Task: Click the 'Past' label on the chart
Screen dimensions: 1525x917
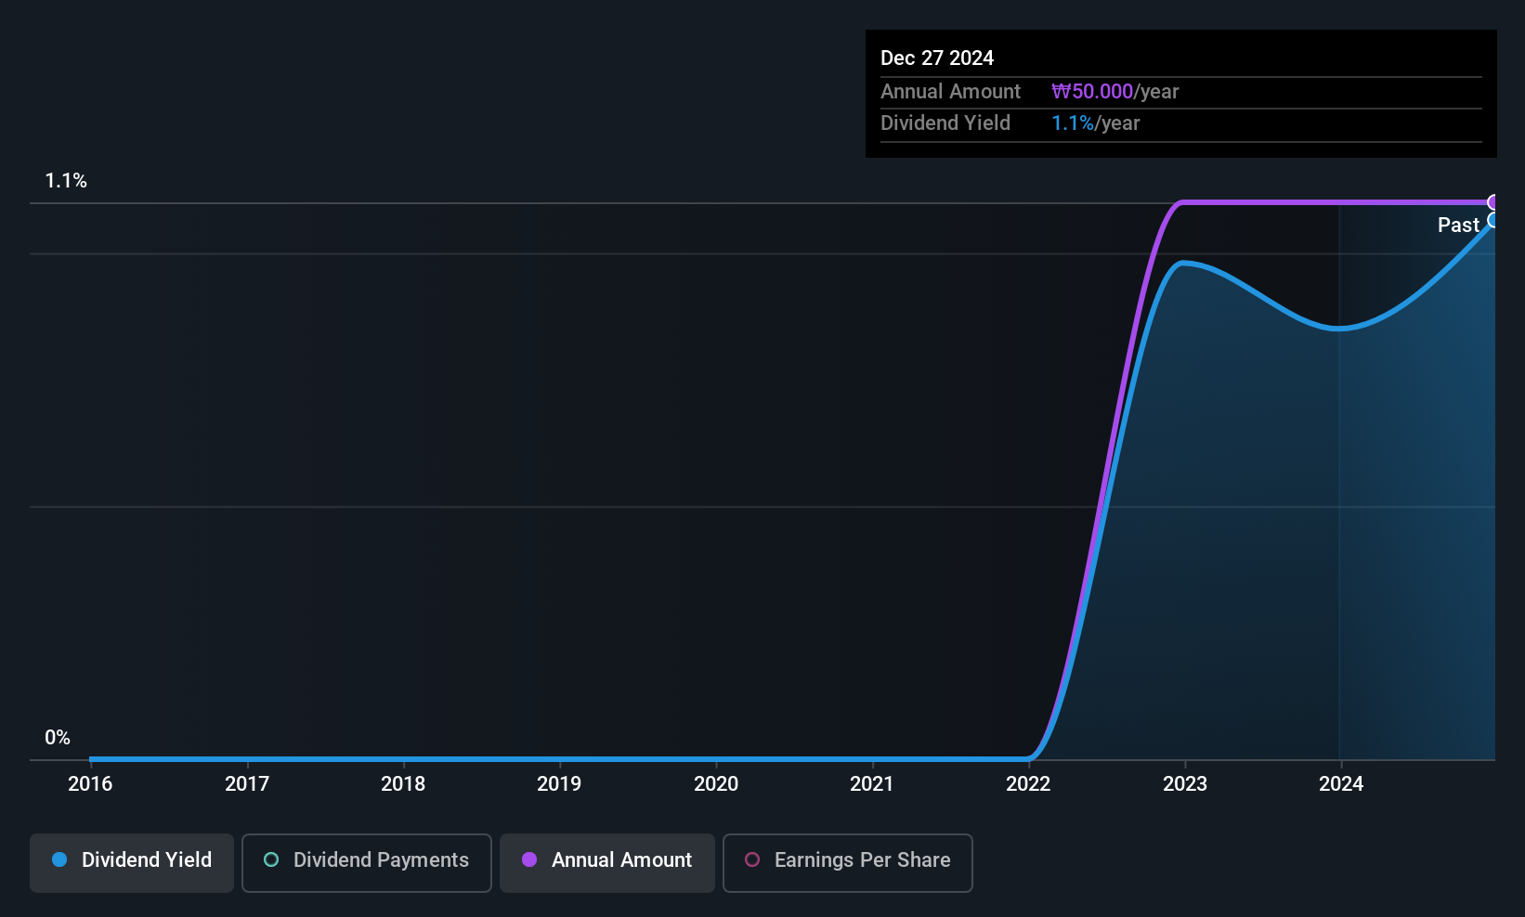Action: 1458,226
